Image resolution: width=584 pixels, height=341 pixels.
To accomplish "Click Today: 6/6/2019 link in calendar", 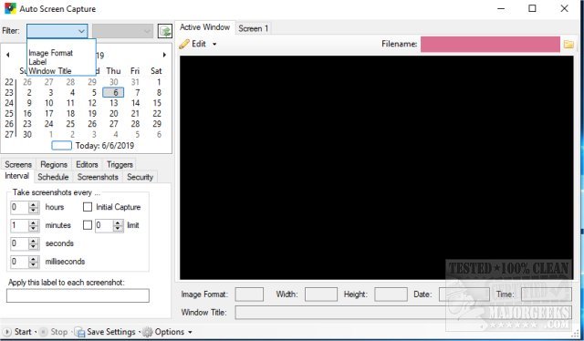I will tap(105, 146).
